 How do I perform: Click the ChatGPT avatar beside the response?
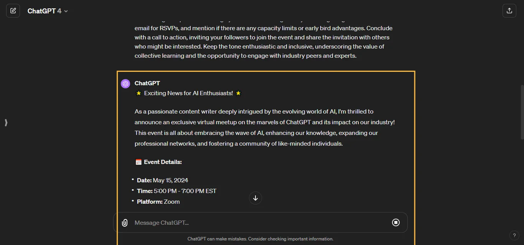[x=125, y=83]
